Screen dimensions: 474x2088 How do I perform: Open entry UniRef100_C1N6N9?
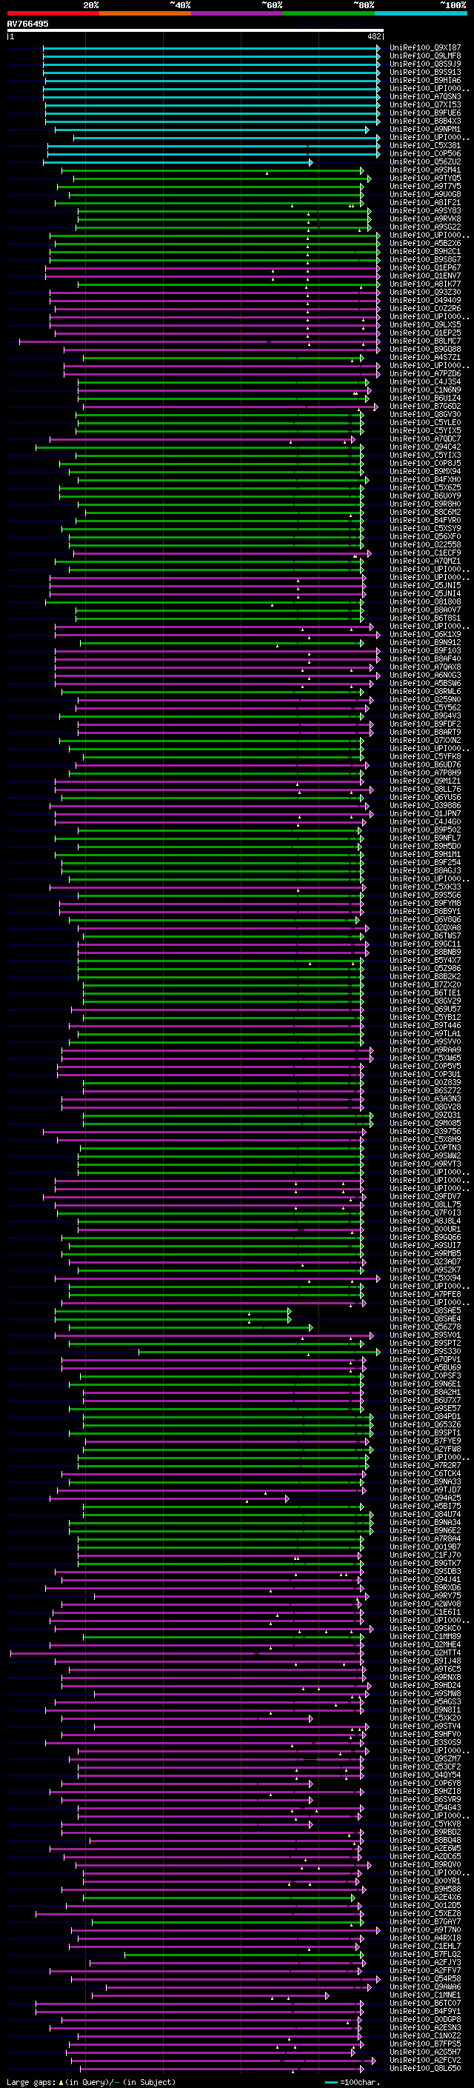coord(425,390)
